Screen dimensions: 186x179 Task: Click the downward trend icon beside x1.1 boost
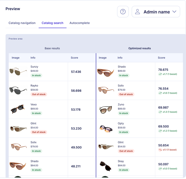coord(160,150)
